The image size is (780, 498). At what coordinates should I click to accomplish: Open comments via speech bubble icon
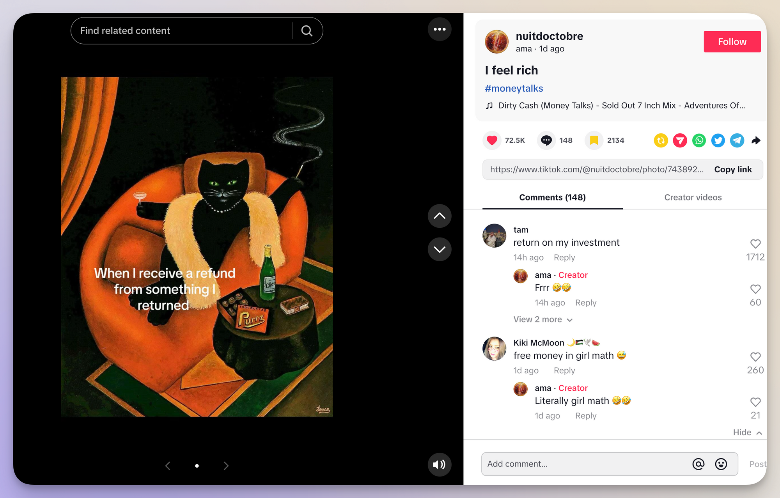(546, 140)
